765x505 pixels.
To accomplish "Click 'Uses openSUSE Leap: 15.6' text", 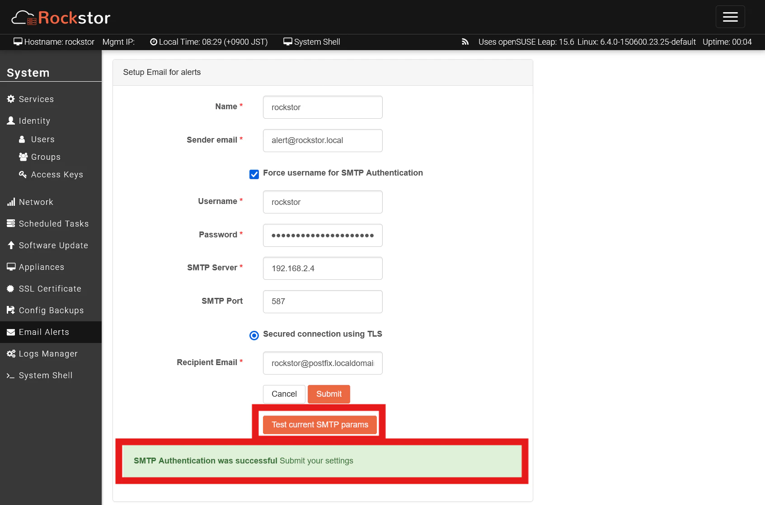I will (526, 42).
